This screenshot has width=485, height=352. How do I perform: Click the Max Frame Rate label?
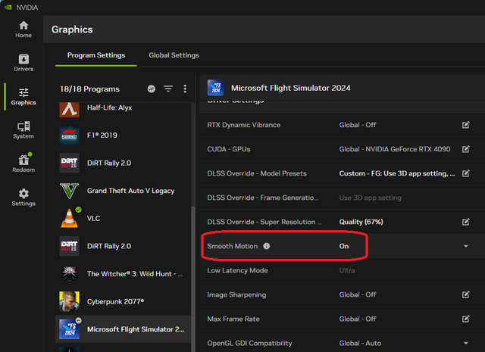click(233, 319)
